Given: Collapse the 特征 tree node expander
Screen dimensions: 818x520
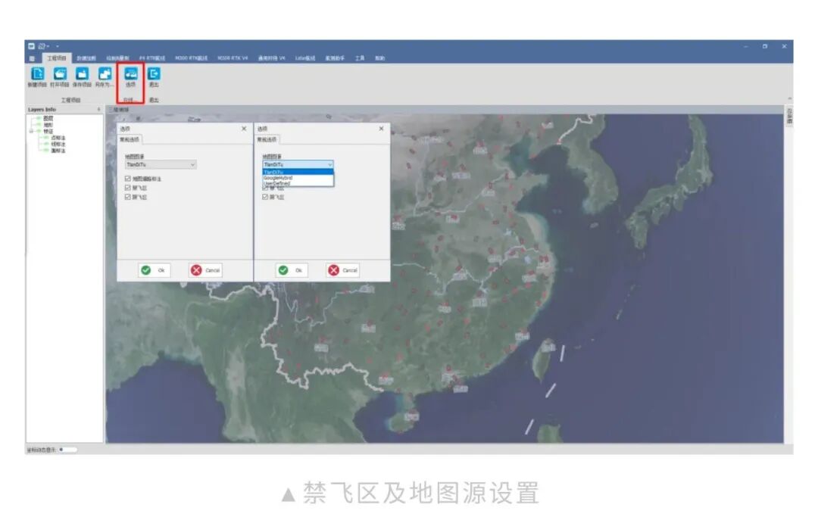Looking at the screenshot, I should pyautogui.click(x=31, y=131).
